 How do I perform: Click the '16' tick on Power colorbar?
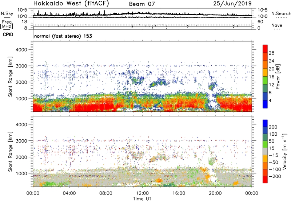pyautogui.click(x=271, y=77)
